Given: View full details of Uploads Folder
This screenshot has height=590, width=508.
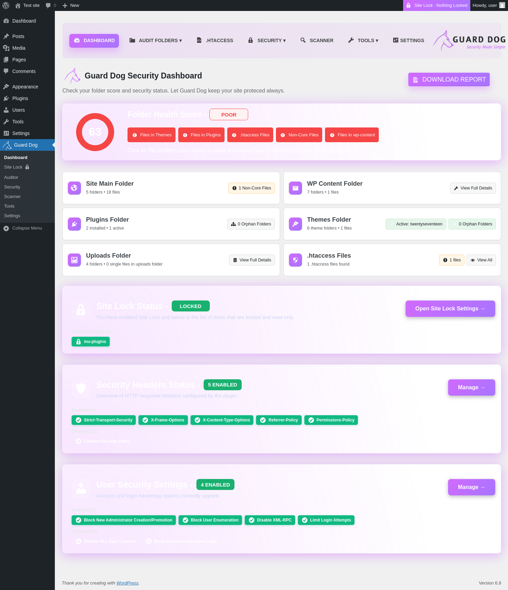Looking at the screenshot, I should 252,260.
